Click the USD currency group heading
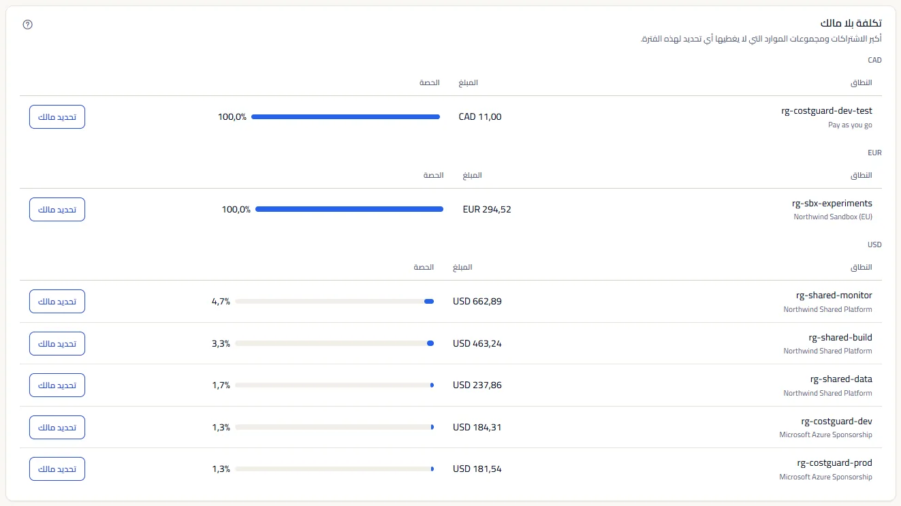 click(x=875, y=244)
